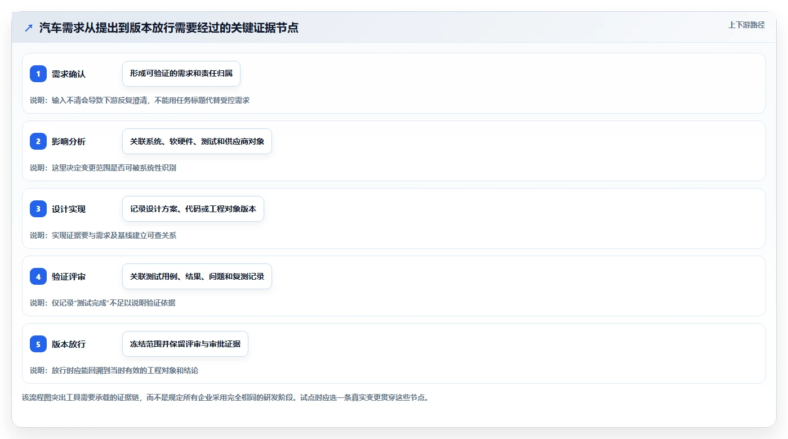Click the note about 测试完成 不足以说明验证依据

point(103,303)
